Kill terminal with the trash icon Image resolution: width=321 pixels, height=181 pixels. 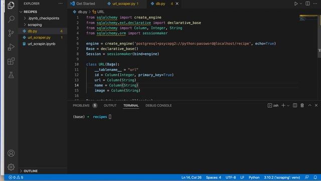[302, 106]
